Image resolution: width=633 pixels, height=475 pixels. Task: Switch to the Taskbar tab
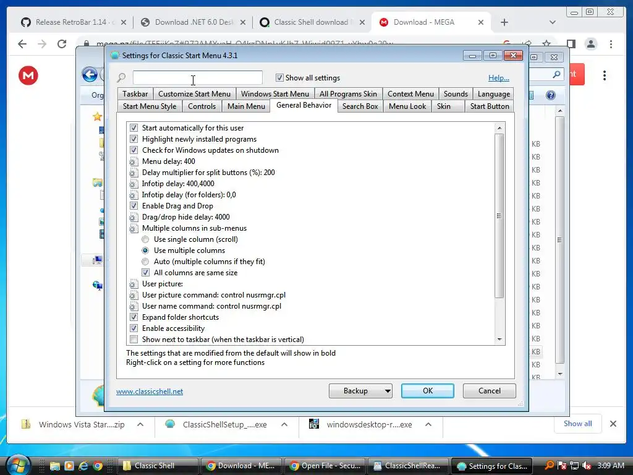[x=135, y=94]
